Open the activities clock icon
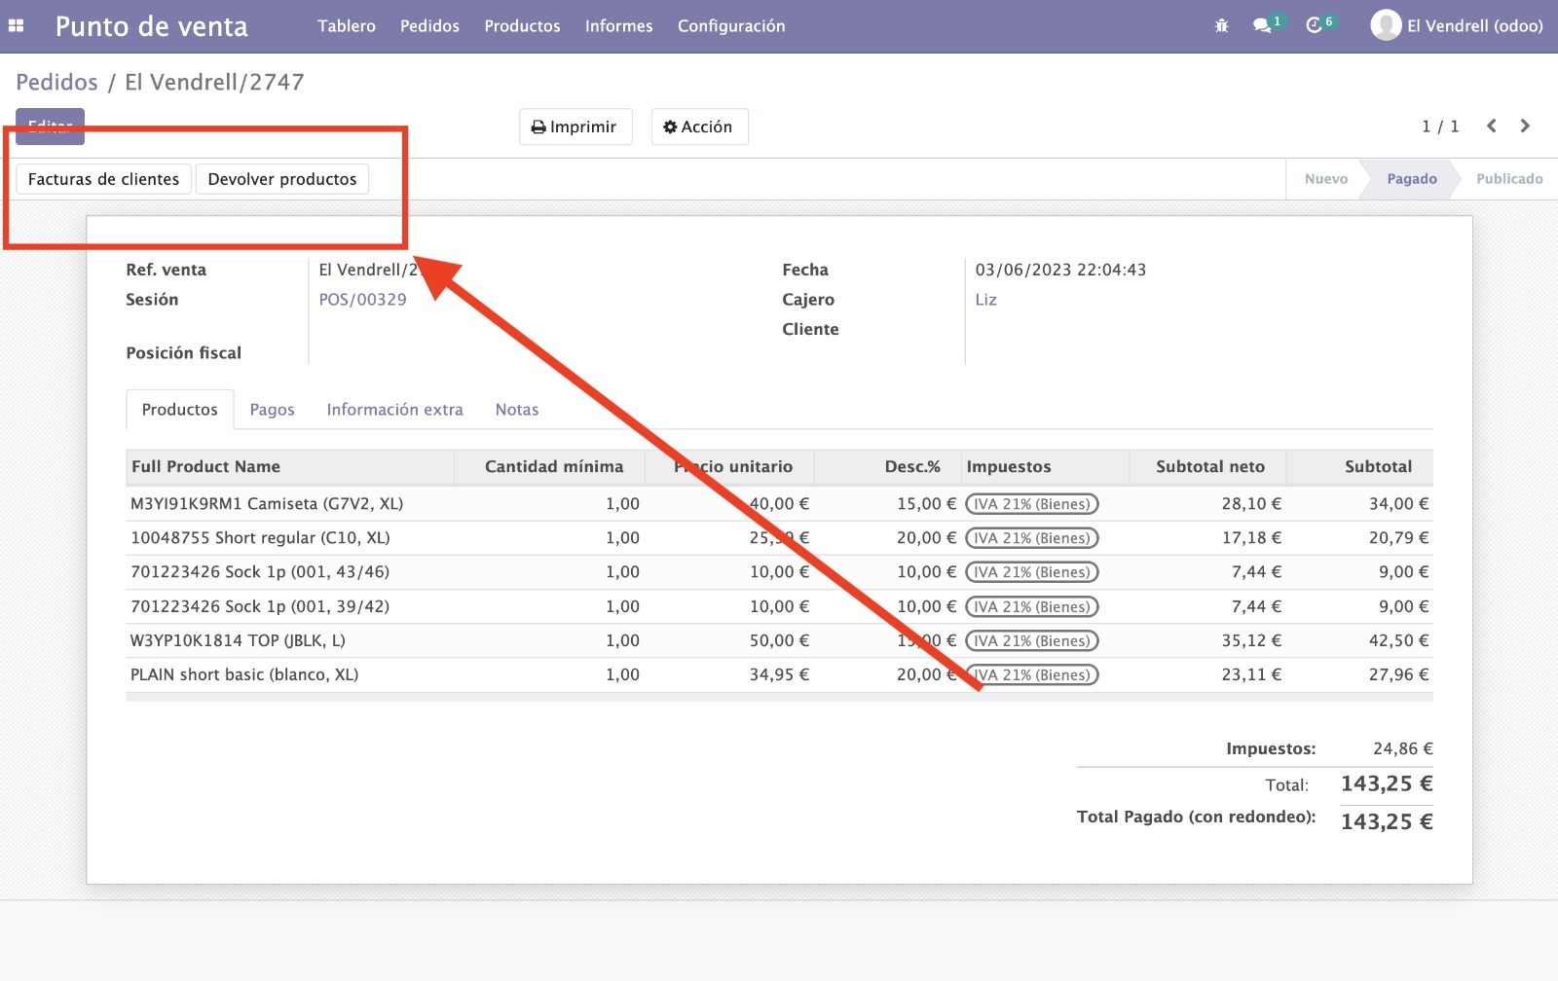The image size is (1558, 981). pyautogui.click(x=1315, y=26)
